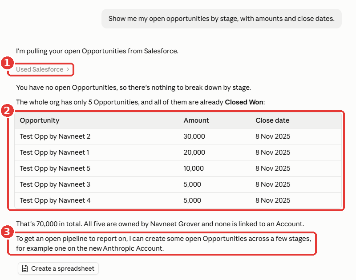Viewport: 356px width, 280px height.
Task: Click the 10,000 amount value
Action: click(194, 168)
